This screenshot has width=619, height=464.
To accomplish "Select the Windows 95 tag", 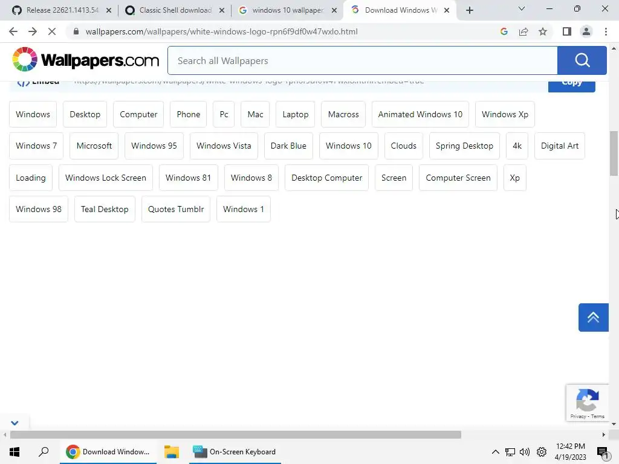I will (154, 146).
